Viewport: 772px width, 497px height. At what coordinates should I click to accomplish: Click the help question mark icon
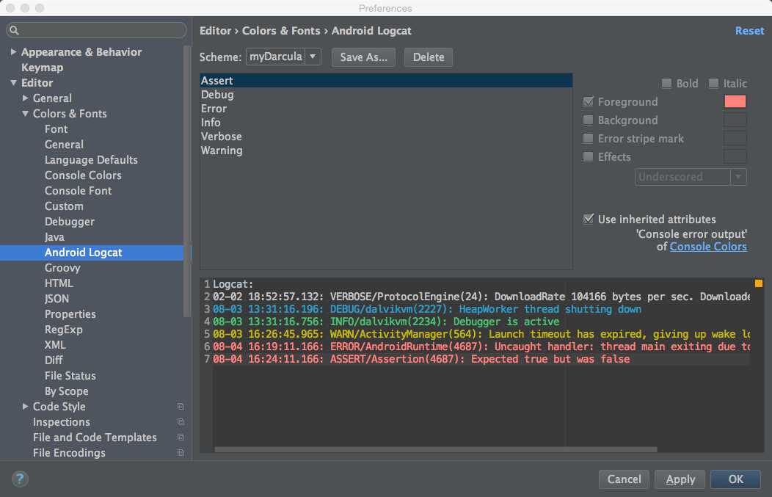coord(20,479)
